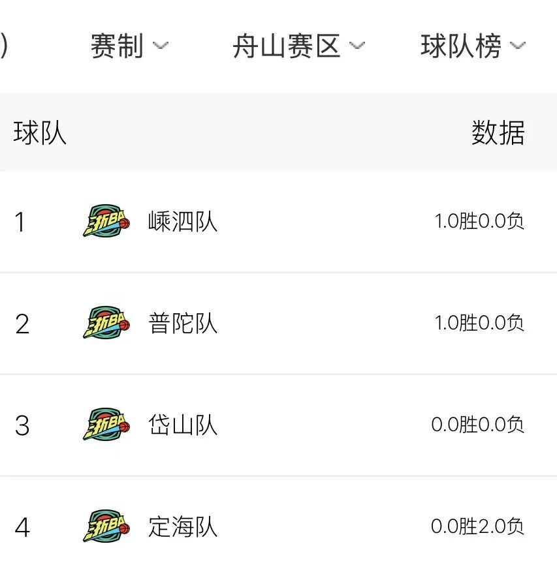
Task: Click rank number 2 row
Action: pos(278,324)
